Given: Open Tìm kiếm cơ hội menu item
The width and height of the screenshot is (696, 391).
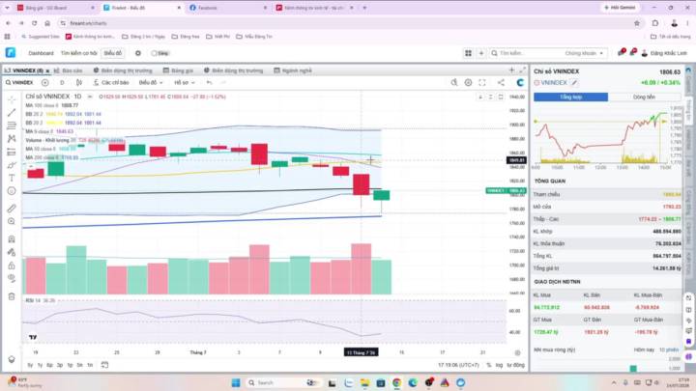Looking at the screenshot, I should [x=78, y=53].
